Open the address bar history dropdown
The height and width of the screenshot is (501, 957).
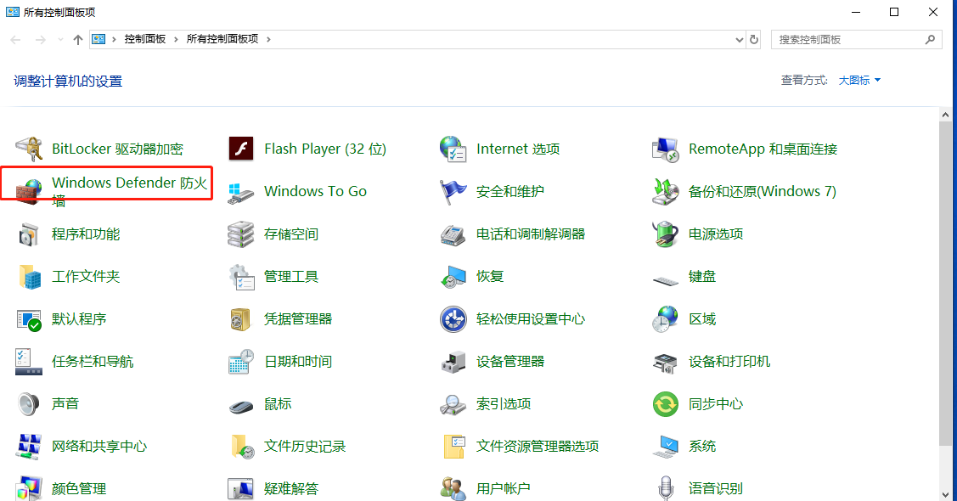[740, 39]
